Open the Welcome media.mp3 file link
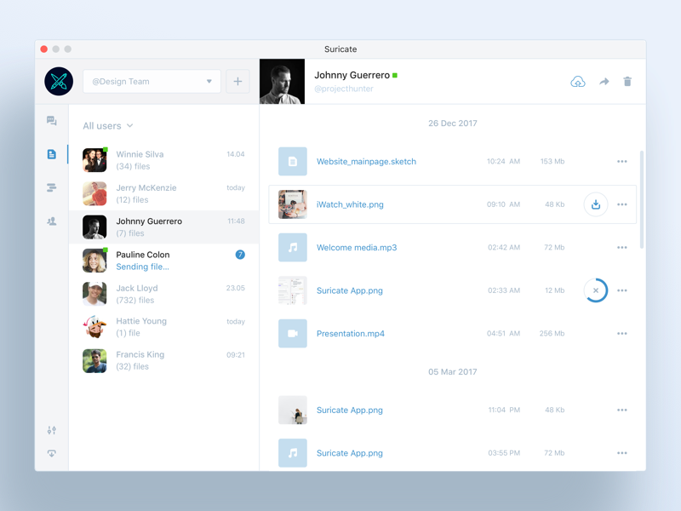This screenshot has height=511, width=681. coord(357,248)
